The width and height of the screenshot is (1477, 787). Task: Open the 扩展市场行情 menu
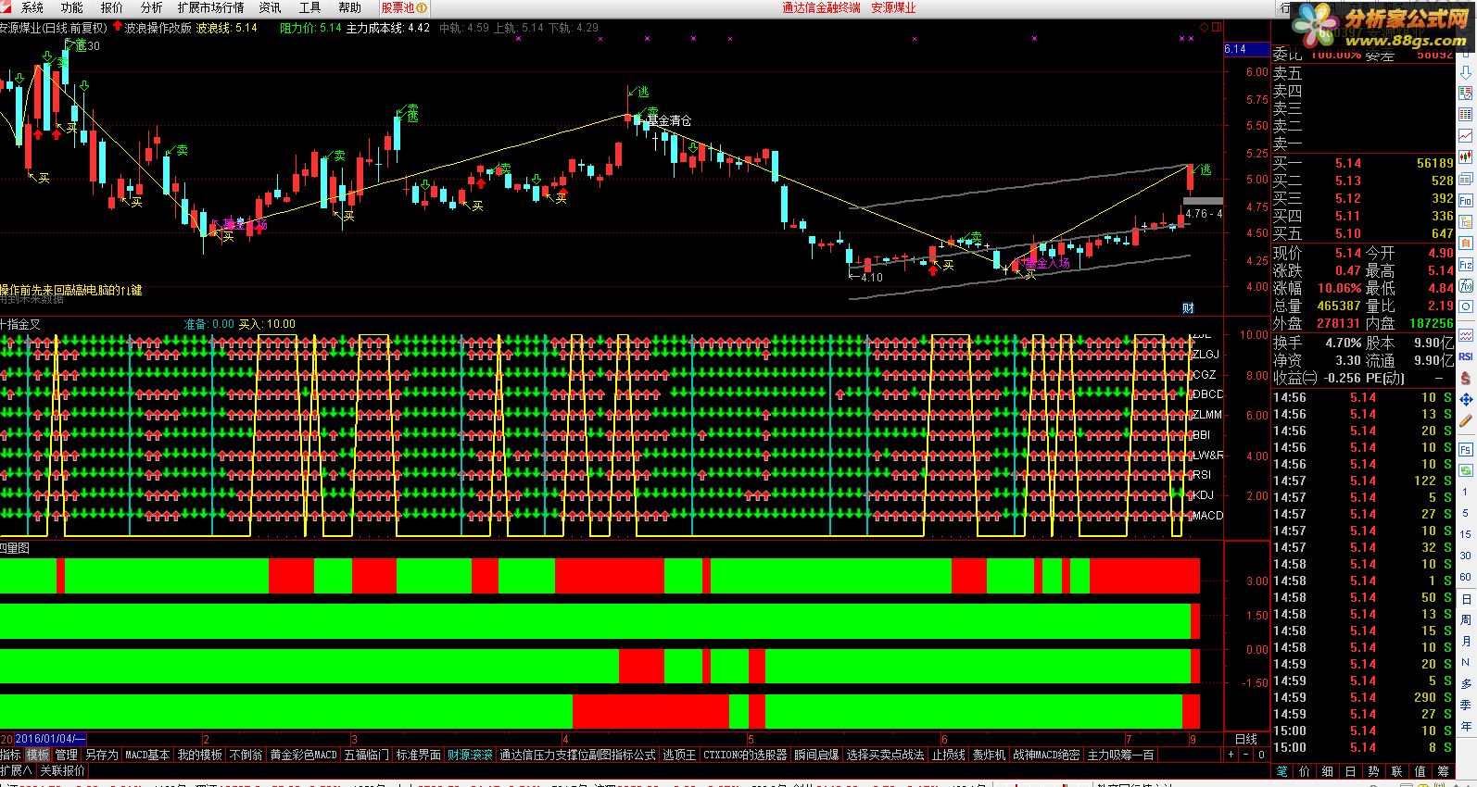pos(210,7)
